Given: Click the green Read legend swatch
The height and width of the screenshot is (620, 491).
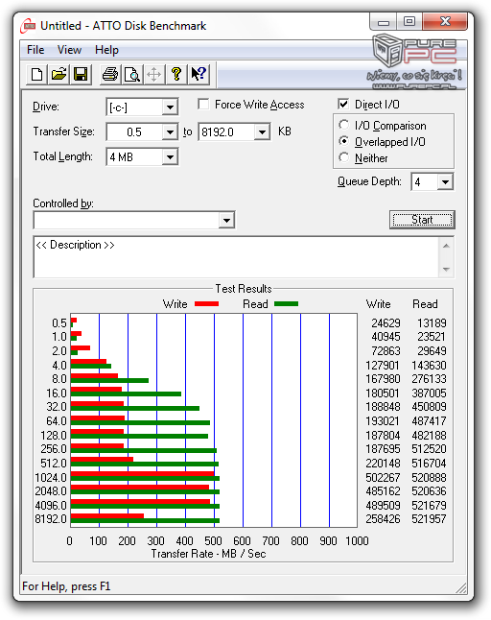Looking at the screenshot, I should pyautogui.click(x=287, y=303).
